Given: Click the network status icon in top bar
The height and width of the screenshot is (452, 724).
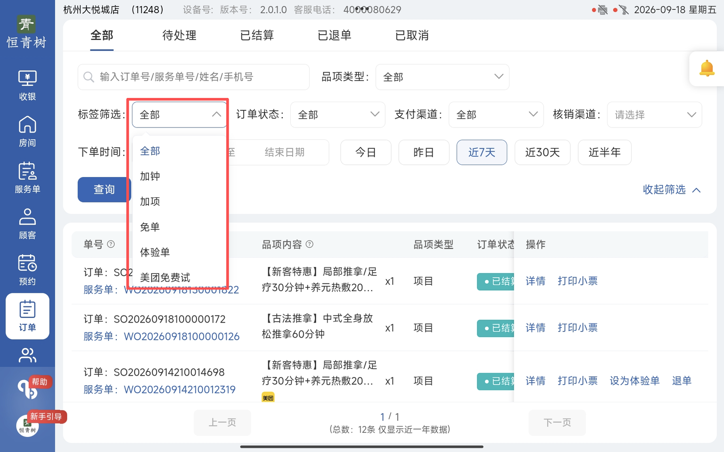Looking at the screenshot, I should click(x=624, y=10).
